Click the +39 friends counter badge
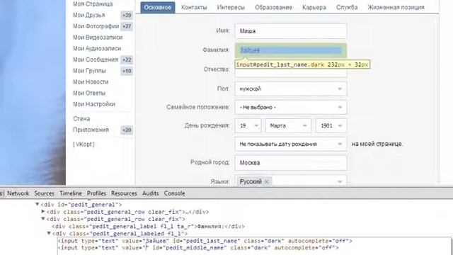 [127, 15]
